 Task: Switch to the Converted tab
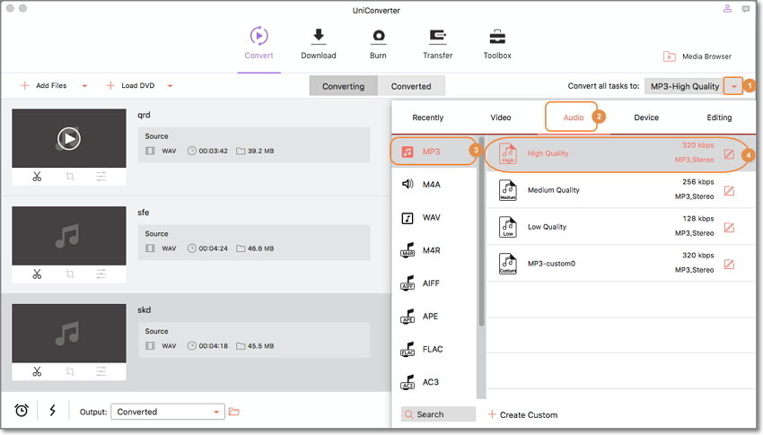(x=411, y=86)
